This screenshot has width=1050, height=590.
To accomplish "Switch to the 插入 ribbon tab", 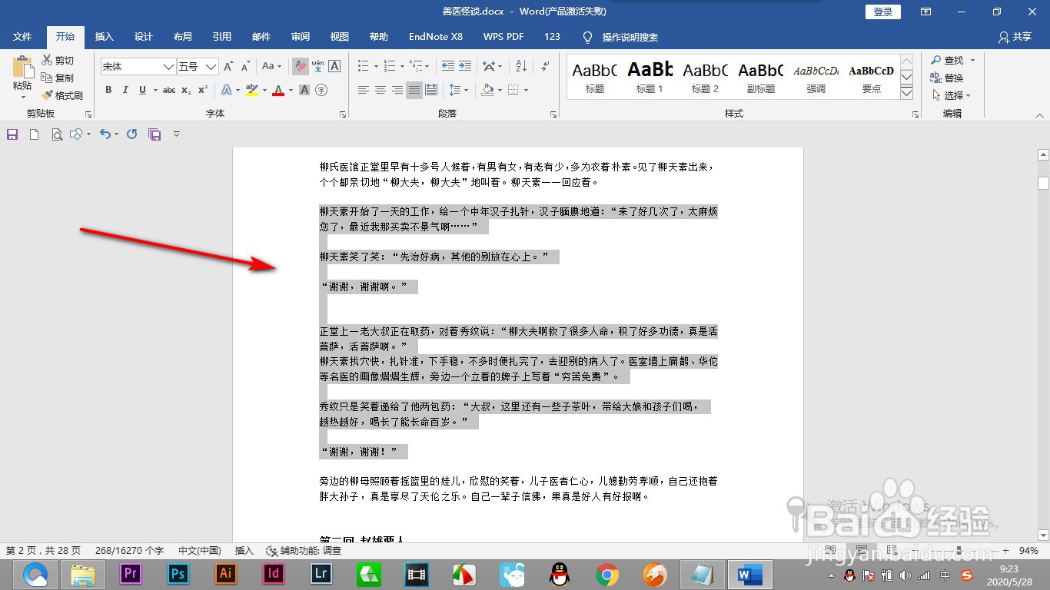I will click(x=104, y=36).
